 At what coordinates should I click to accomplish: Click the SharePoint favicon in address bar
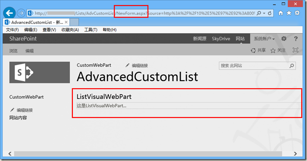pos(31,13)
